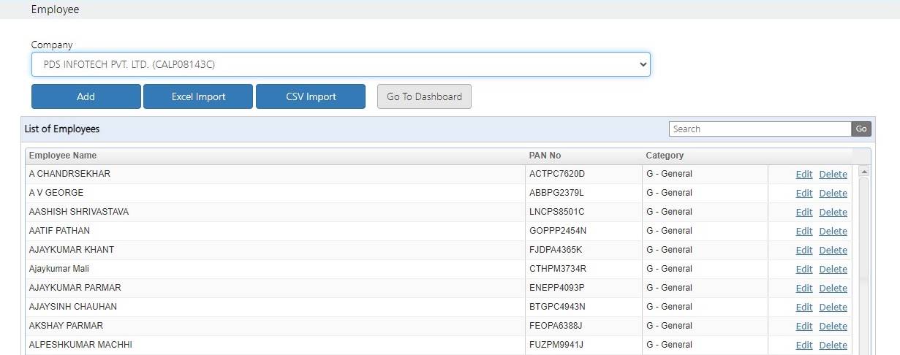Image resolution: width=900 pixels, height=355 pixels.
Task: Open the Company dropdown selector
Action: pos(341,64)
